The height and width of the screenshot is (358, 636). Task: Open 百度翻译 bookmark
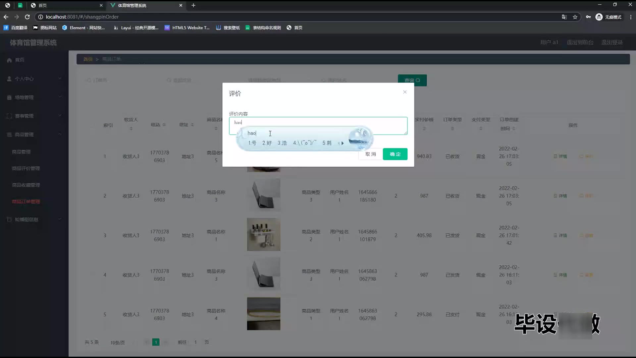click(x=16, y=28)
